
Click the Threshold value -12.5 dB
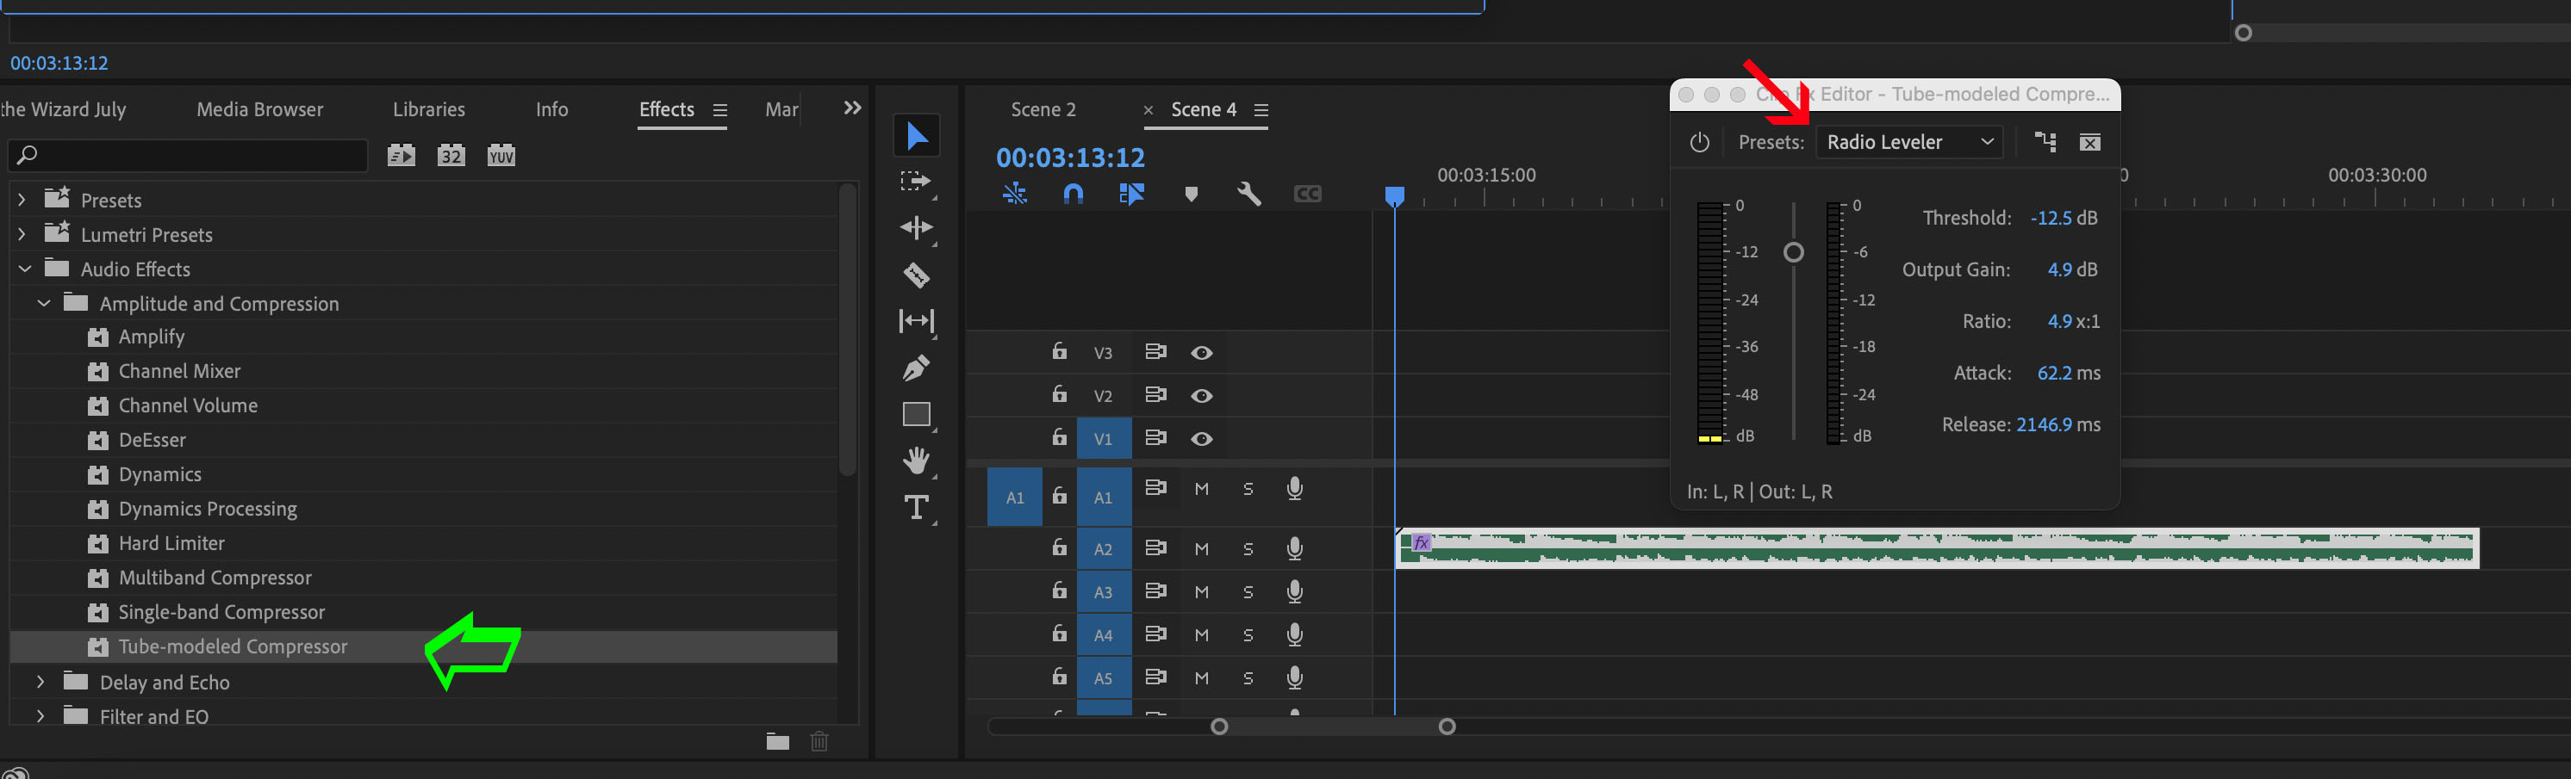point(2052,219)
